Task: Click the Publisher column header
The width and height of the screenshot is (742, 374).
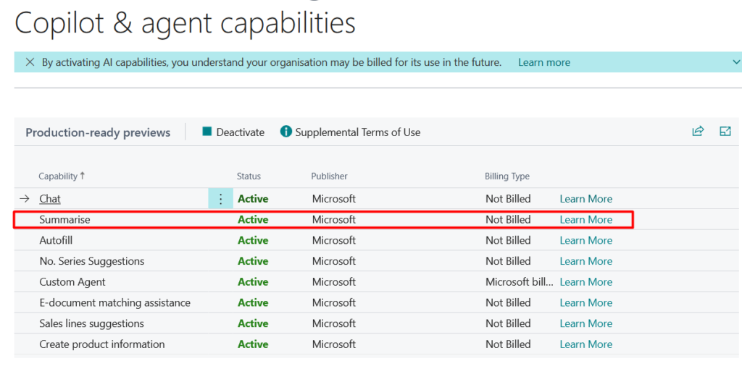Action: (x=329, y=176)
